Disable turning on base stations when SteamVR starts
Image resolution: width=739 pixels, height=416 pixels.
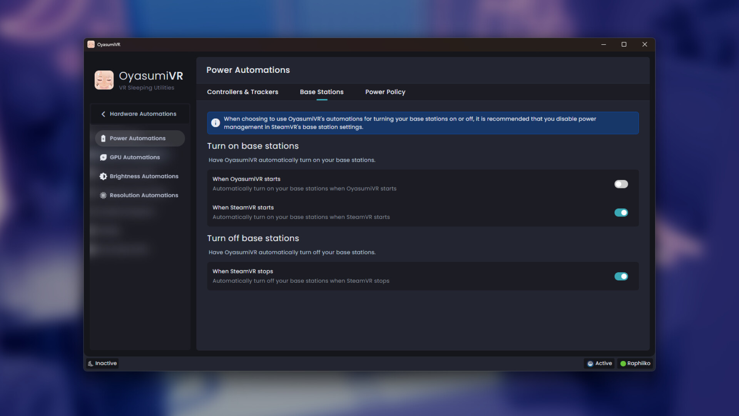621,213
